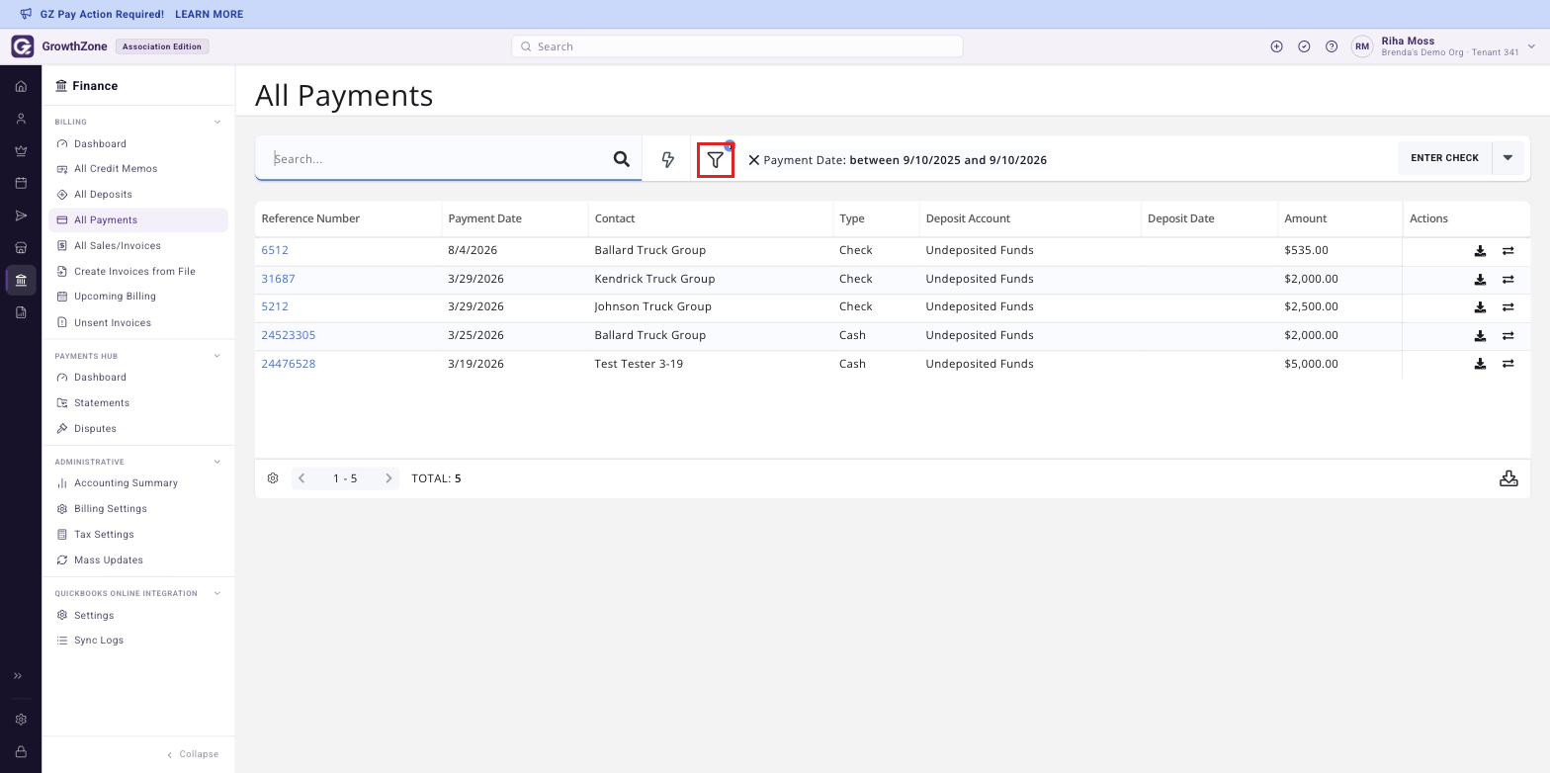1550x773 pixels.
Task: Download receipt for payment 24523305
Action: coord(1480,336)
